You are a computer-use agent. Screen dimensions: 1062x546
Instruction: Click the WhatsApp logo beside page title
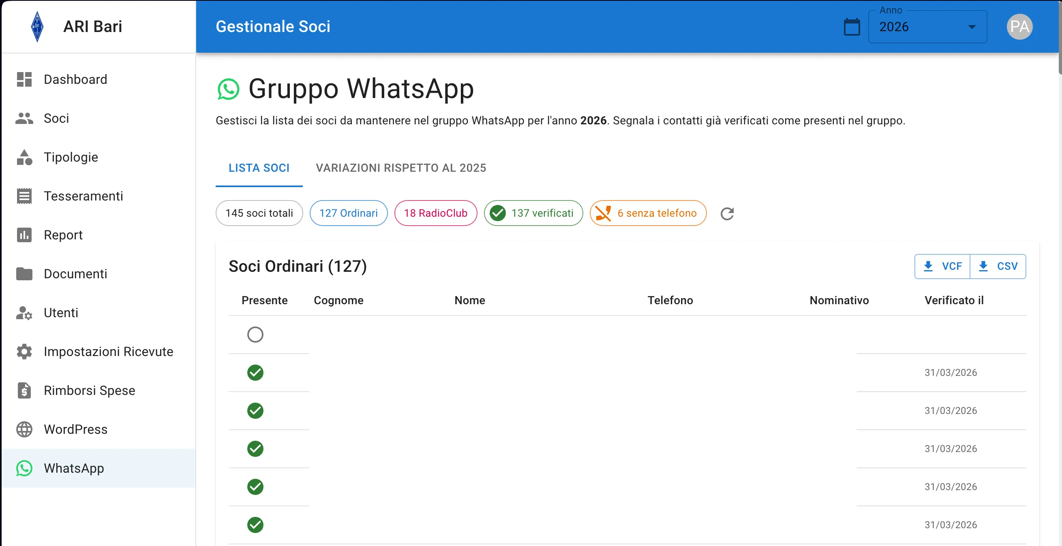[228, 89]
